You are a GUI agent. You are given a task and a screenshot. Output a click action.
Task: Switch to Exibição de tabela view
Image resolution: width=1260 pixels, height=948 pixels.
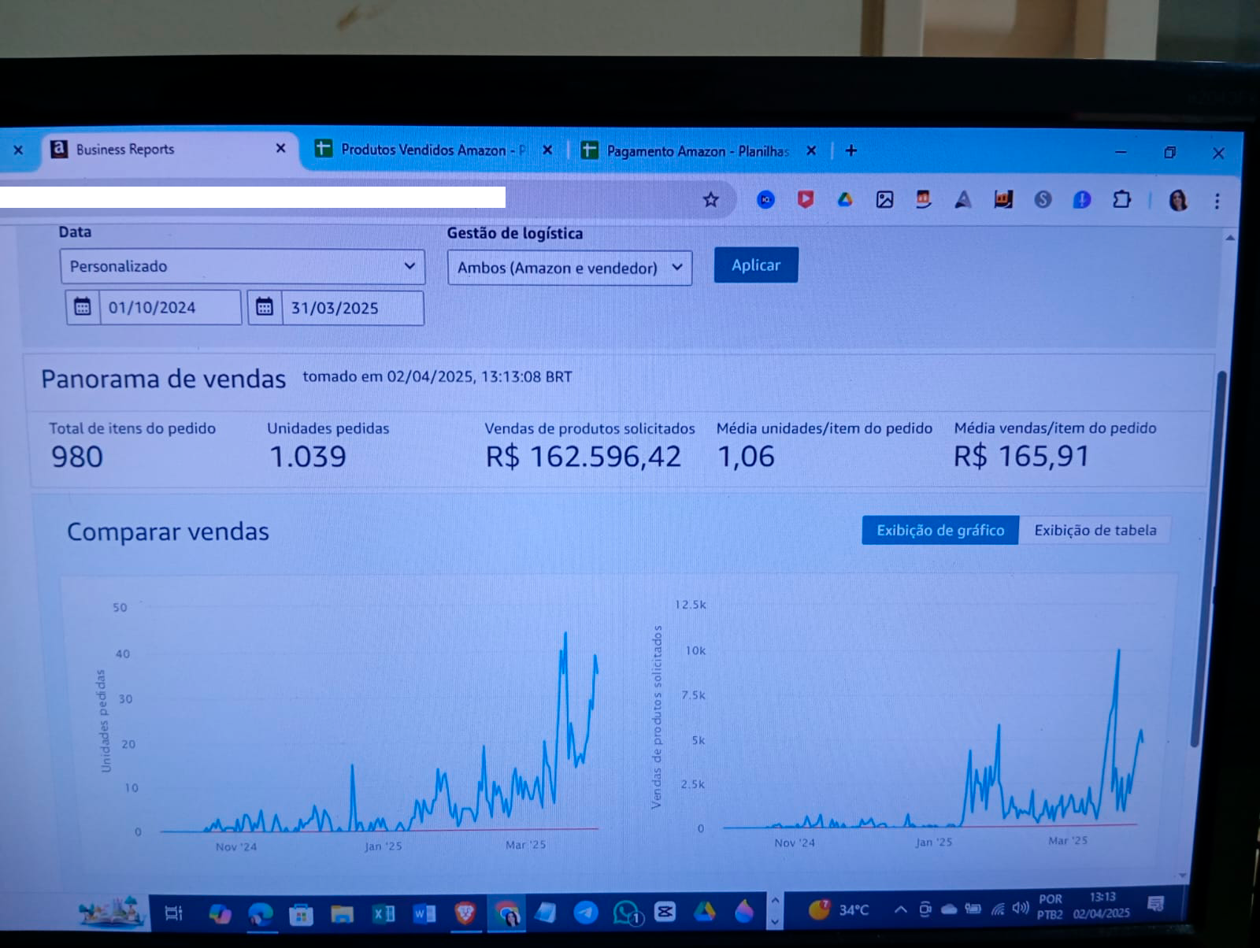coord(1095,530)
